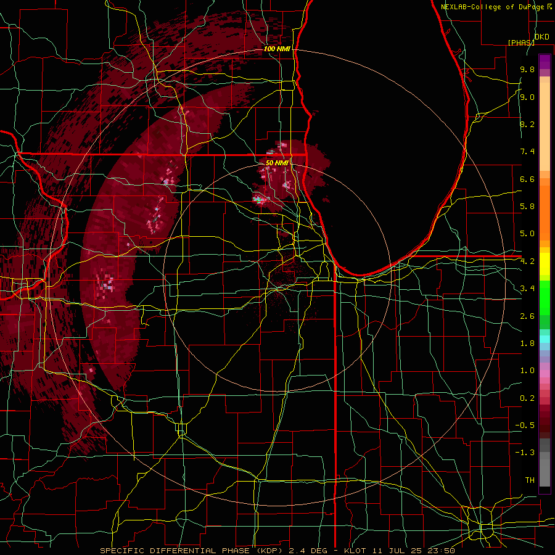The height and width of the screenshot is (555, 555).
Task: Click the 5.8 value on the color scale
Action: pos(527,207)
